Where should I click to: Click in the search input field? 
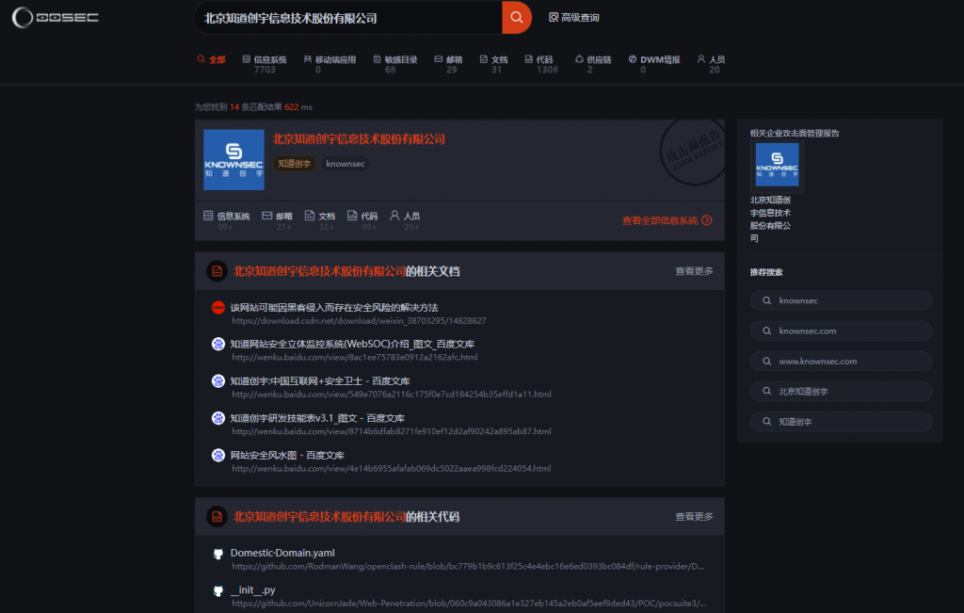(348, 18)
